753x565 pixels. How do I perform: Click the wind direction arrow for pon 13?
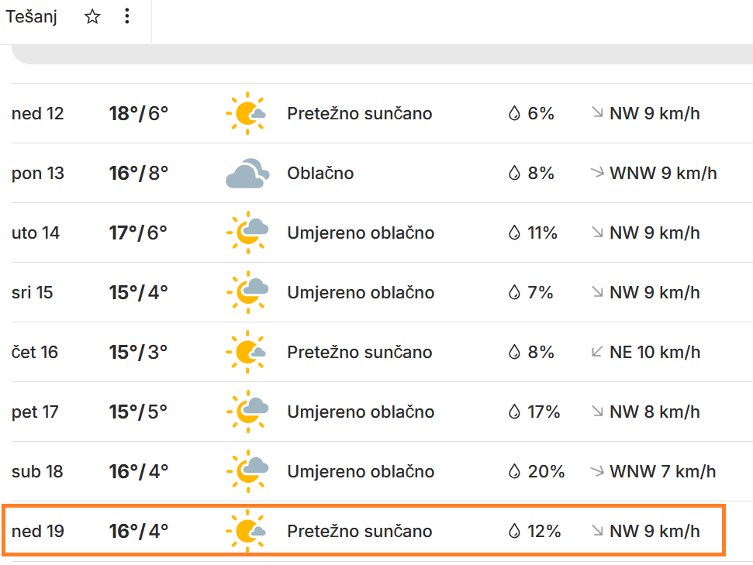597,173
